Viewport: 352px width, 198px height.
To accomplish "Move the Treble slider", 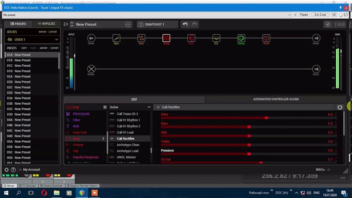I will 249,145.
